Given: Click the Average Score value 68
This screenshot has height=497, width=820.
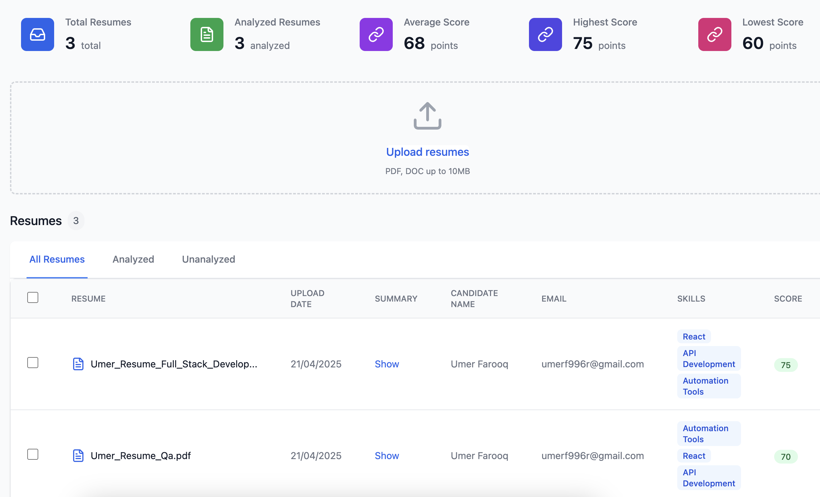Looking at the screenshot, I should click(x=414, y=43).
